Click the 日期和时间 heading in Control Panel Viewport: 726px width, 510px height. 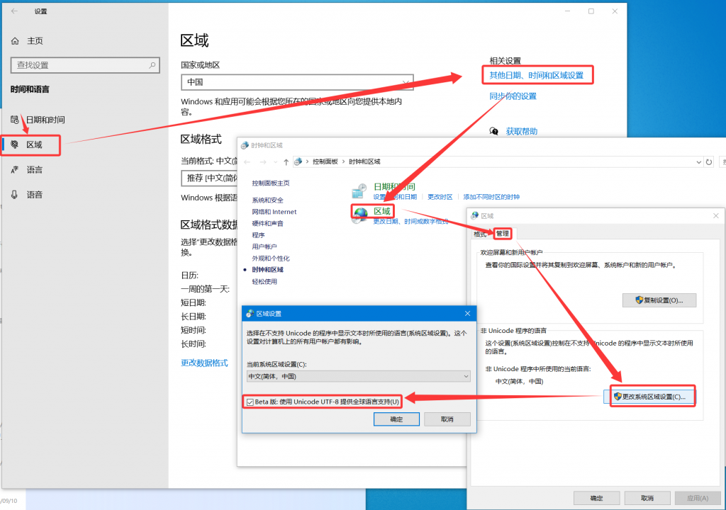click(394, 186)
